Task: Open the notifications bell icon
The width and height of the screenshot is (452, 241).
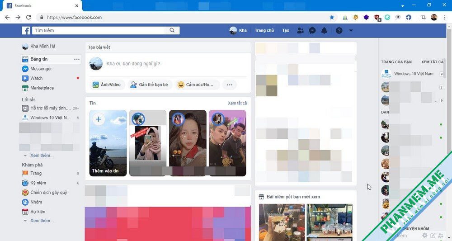Action: (324, 30)
